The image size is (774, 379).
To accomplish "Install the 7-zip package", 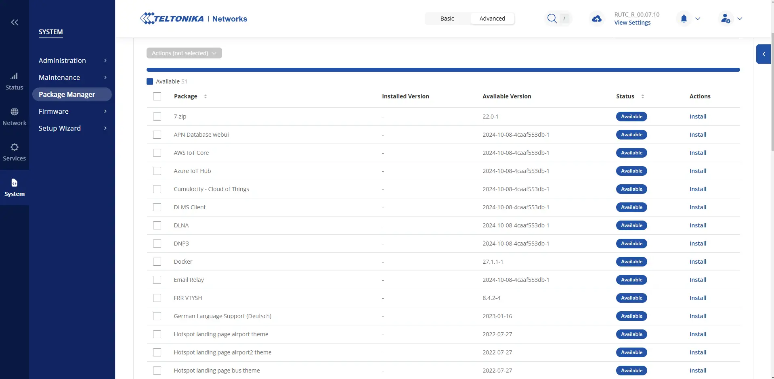I will (698, 117).
